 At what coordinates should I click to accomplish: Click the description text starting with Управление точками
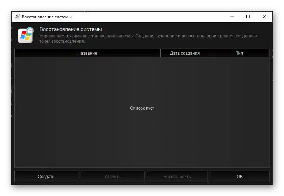tap(148, 38)
